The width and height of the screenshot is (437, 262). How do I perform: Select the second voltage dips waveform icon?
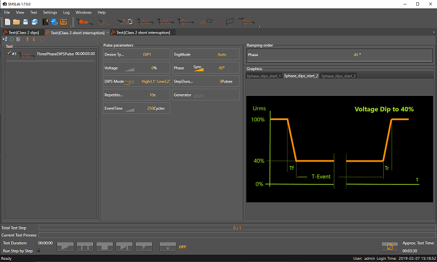(165, 22)
